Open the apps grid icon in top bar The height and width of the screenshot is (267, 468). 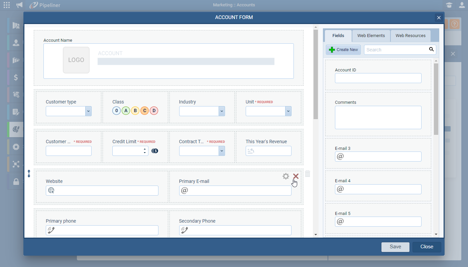point(7,5)
